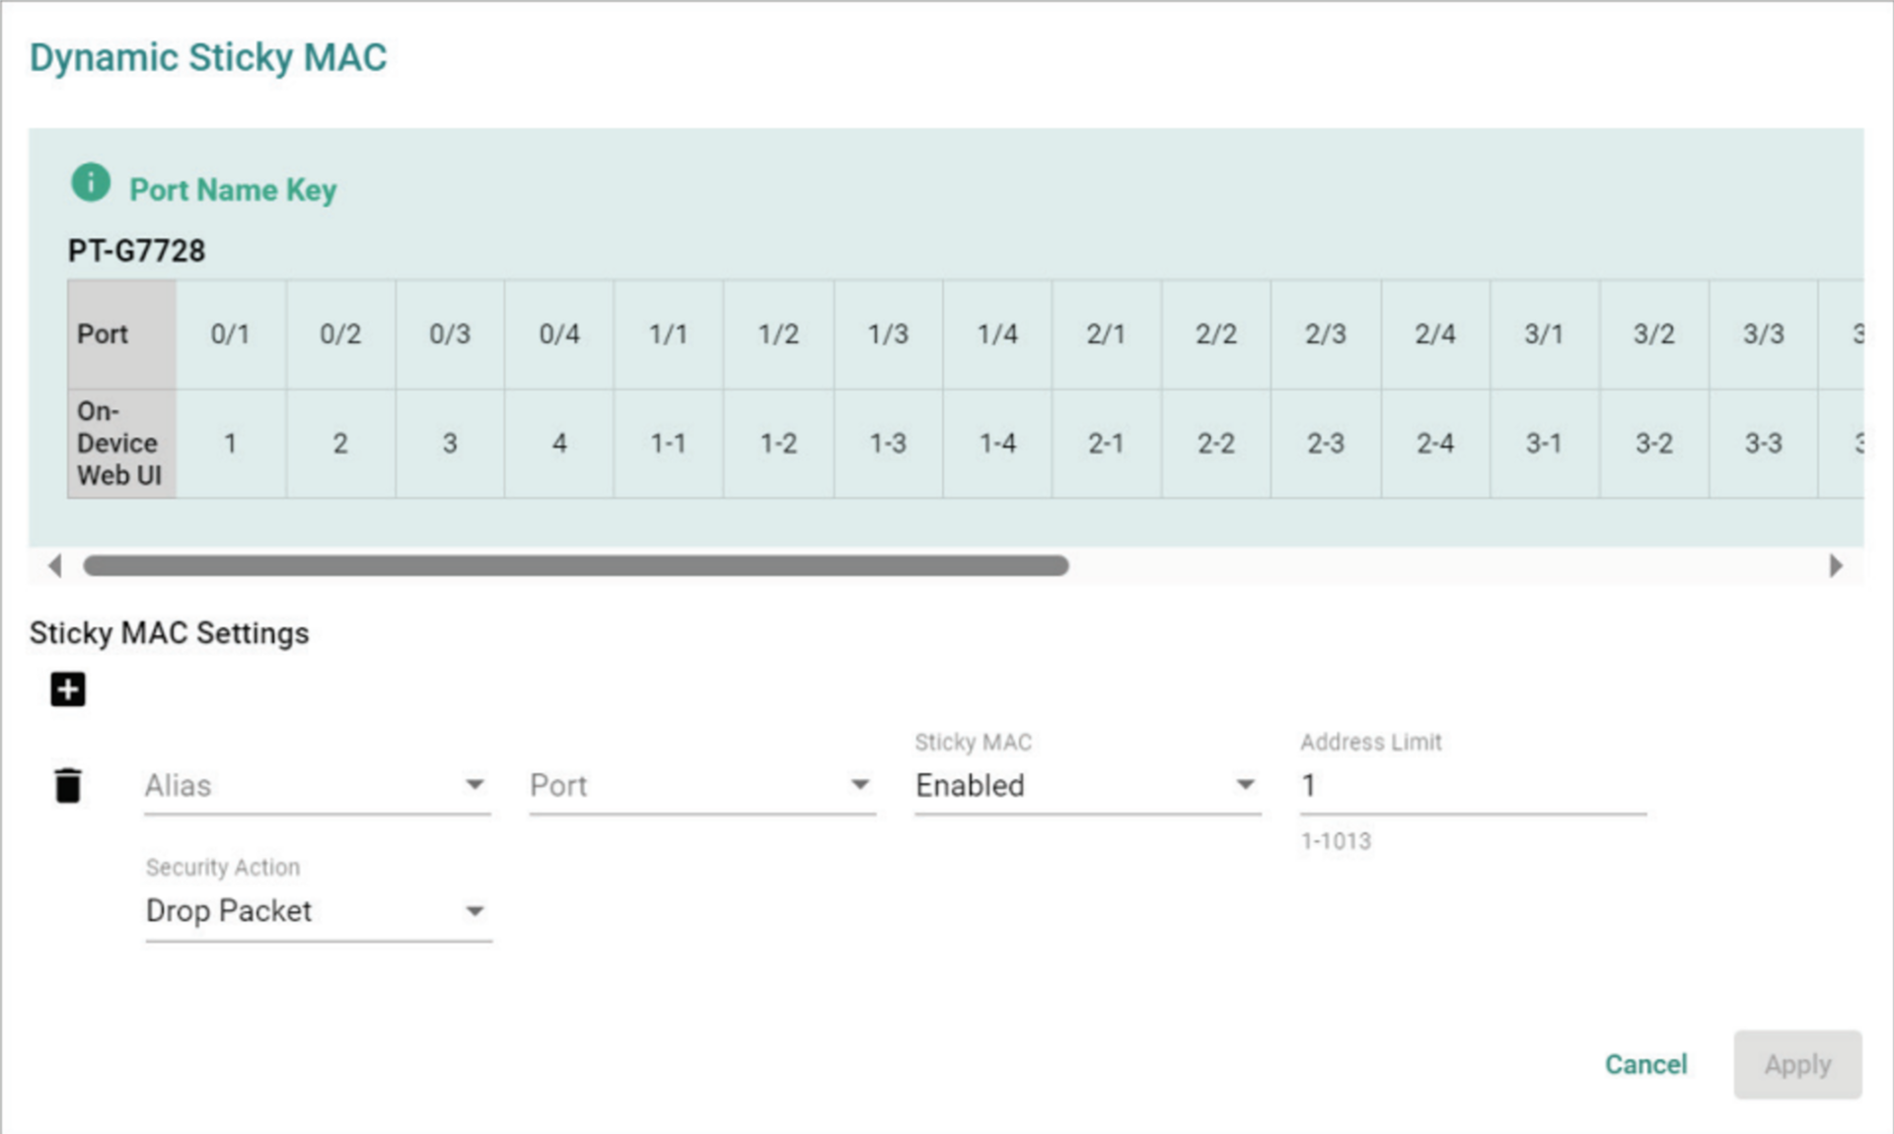
Task: Click the right scroll arrow of port table
Action: pos(1835,566)
